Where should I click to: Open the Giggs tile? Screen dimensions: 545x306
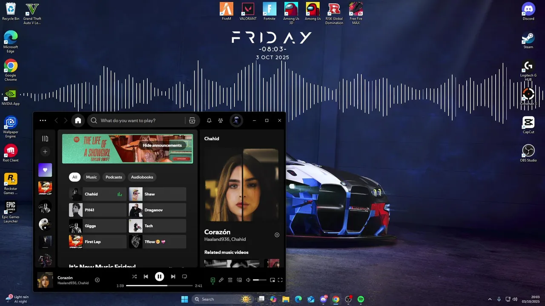(98, 226)
